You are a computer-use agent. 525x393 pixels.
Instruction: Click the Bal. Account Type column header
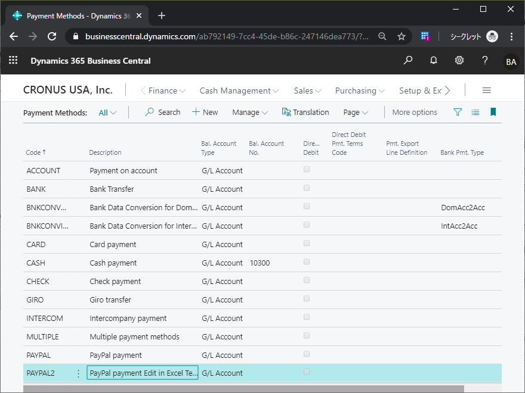coord(218,148)
